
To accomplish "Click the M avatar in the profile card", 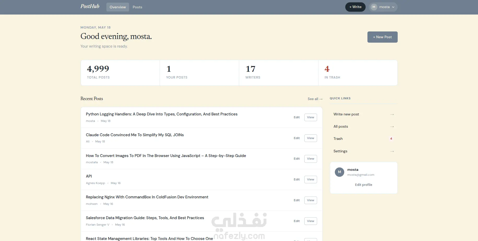I will [340, 172].
